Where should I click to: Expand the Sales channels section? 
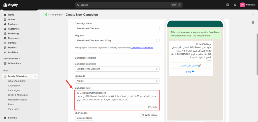click(11, 58)
